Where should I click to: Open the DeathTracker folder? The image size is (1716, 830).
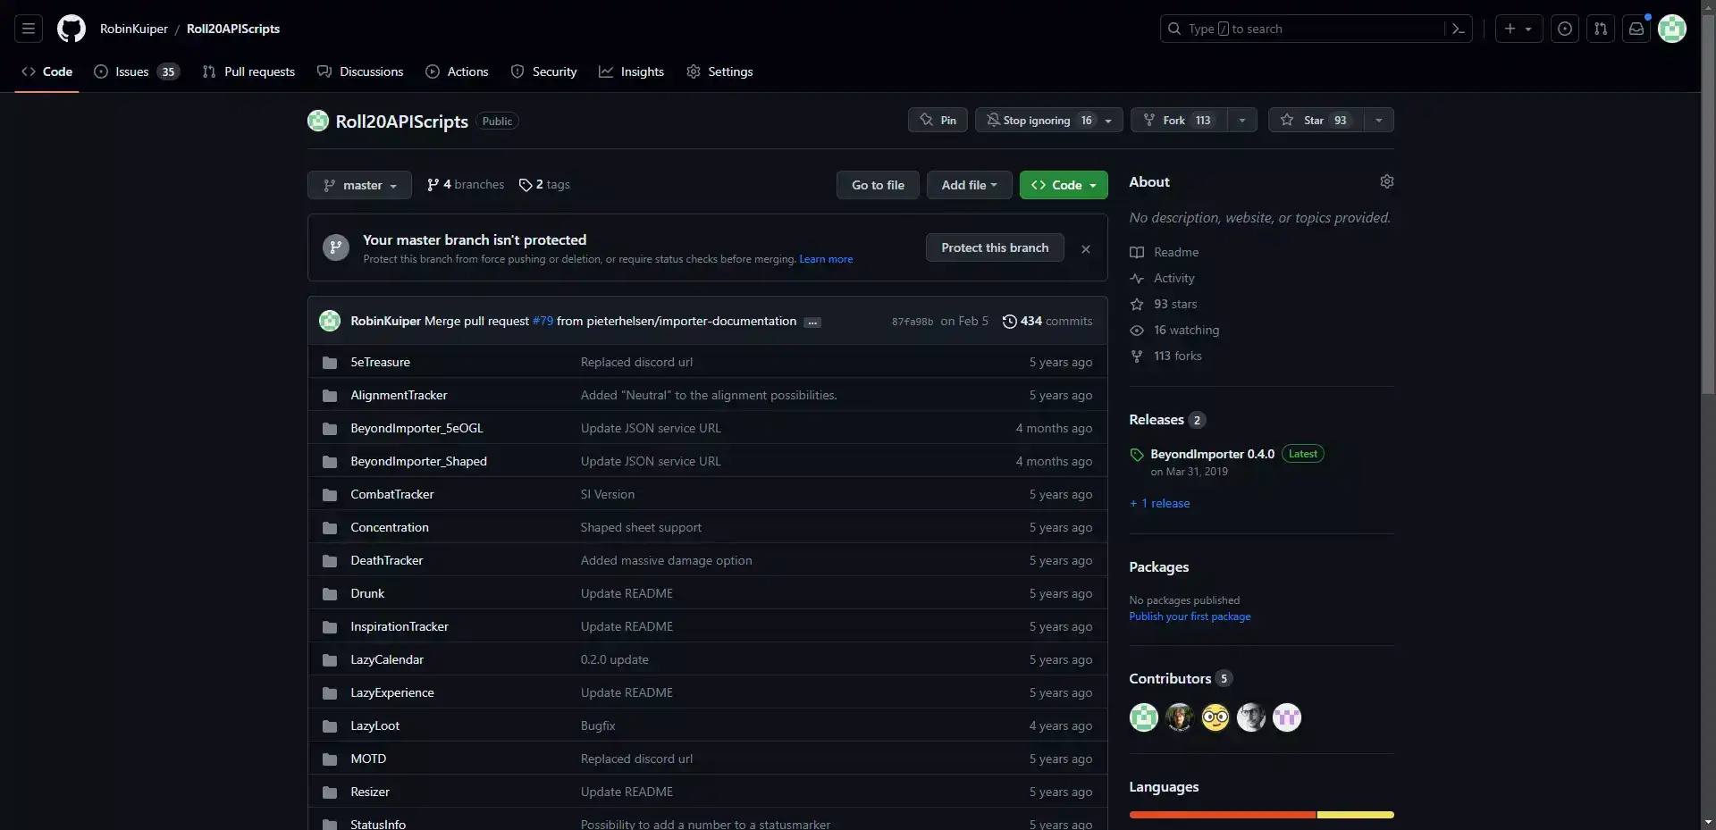[x=386, y=560]
